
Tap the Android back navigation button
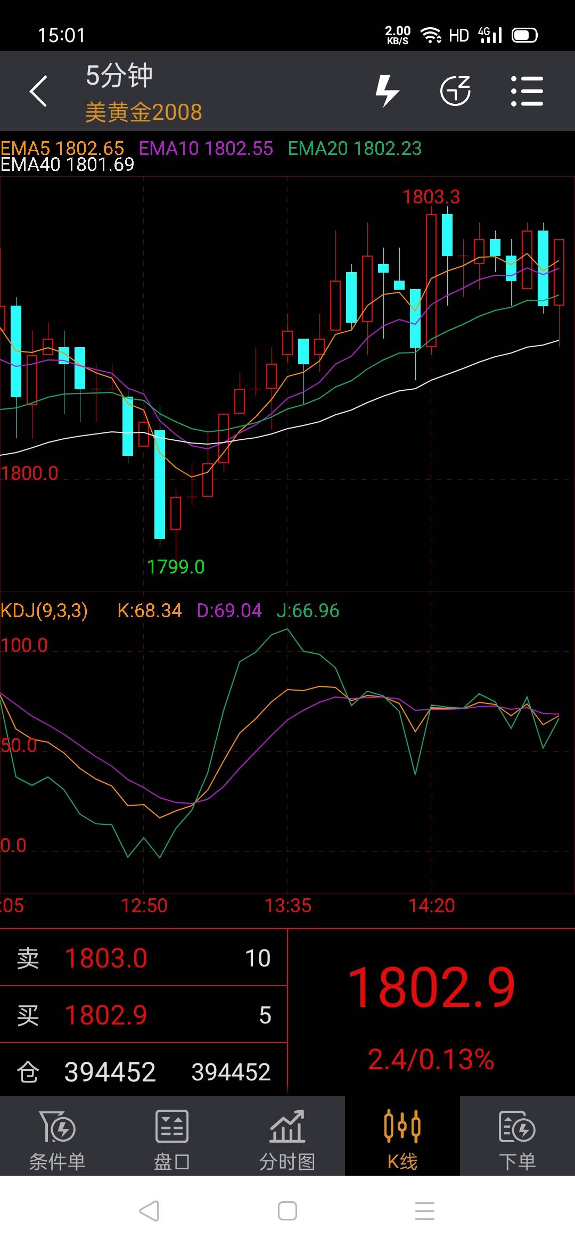click(149, 1211)
